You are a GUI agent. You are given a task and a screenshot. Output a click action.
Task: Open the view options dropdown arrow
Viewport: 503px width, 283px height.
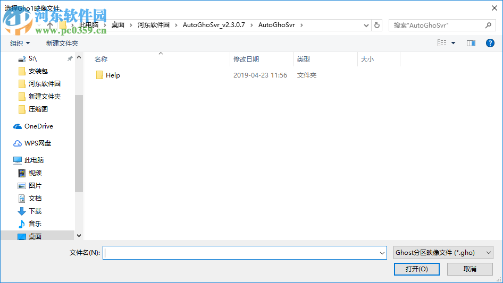click(x=453, y=43)
